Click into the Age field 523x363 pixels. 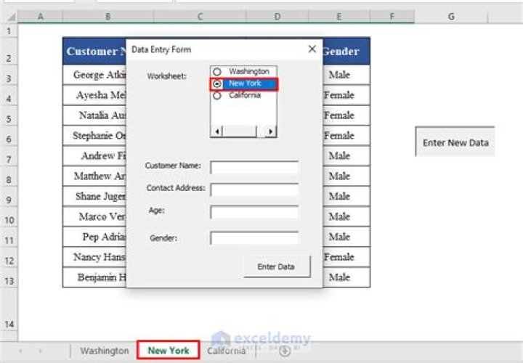(254, 212)
